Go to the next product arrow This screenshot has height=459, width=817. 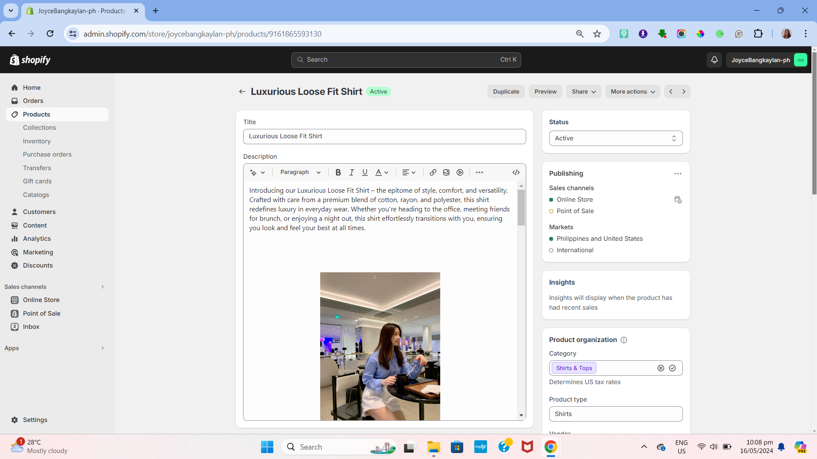(684, 91)
